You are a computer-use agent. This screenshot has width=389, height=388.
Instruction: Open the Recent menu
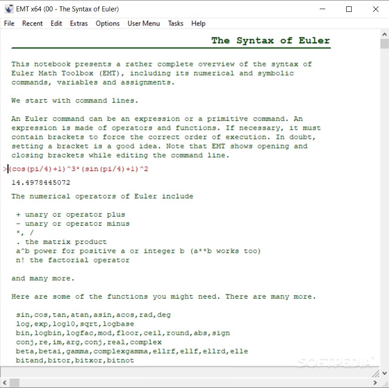coord(32,23)
